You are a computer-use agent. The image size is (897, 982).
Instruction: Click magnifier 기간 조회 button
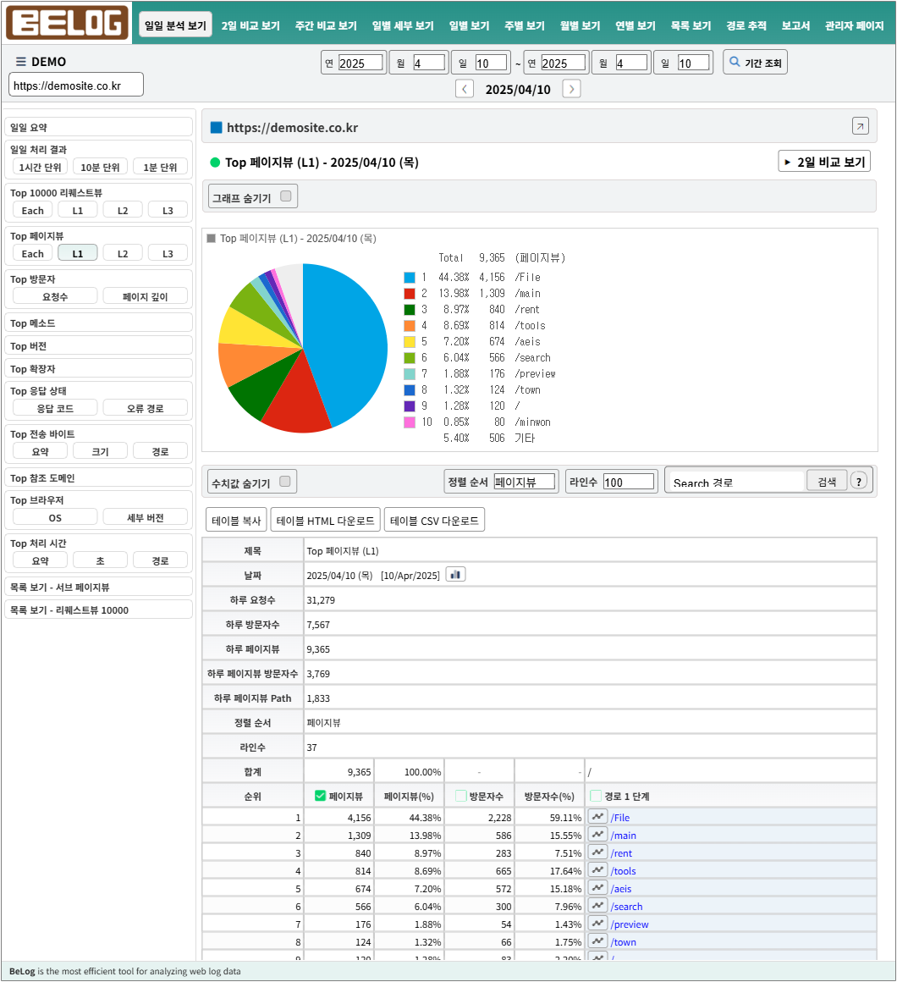755,63
